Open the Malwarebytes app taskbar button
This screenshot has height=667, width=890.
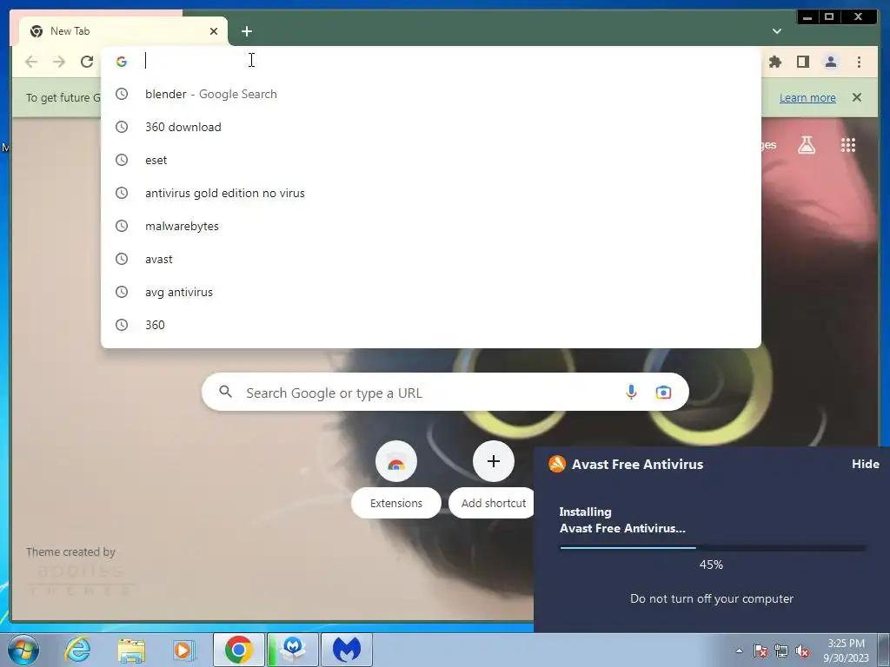[x=347, y=650]
